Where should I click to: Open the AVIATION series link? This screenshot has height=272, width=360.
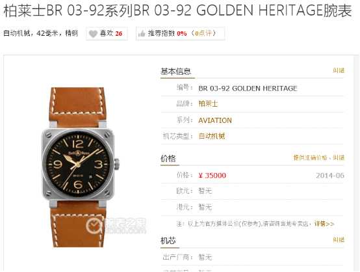(x=215, y=120)
